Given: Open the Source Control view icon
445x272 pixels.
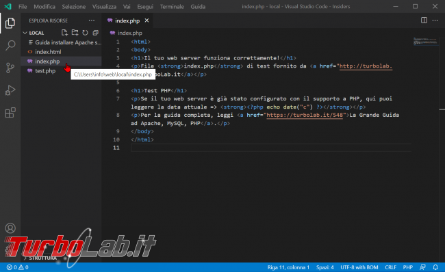Looking at the screenshot, I should (x=10, y=68).
